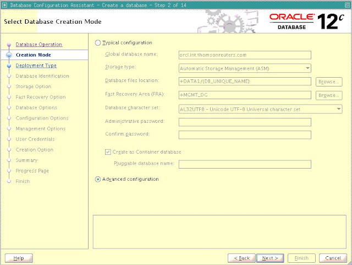Cancel the database creation wizard

click(333, 258)
